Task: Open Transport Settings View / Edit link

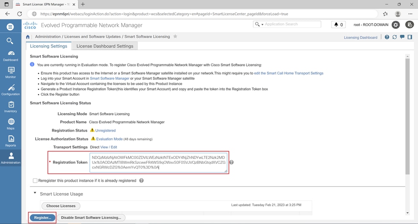Action: pyautogui.click(x=108, y=147)
